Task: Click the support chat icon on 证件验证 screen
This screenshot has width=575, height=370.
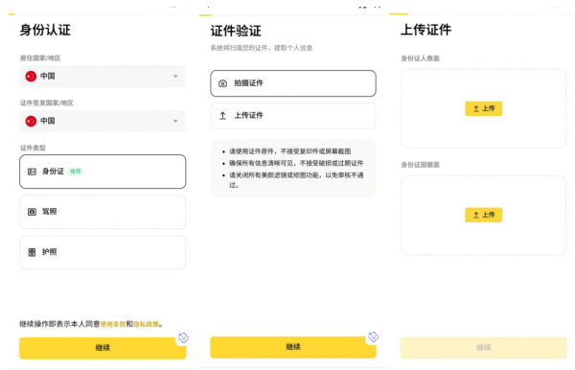Action: 374,336
